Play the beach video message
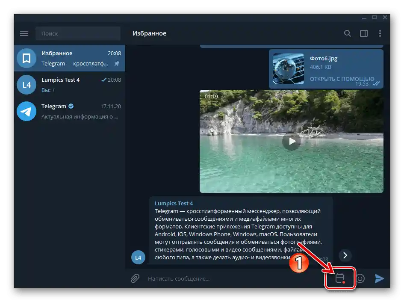Image resolution: width=404 pixels, height=302 pixels. coord(292,141)
